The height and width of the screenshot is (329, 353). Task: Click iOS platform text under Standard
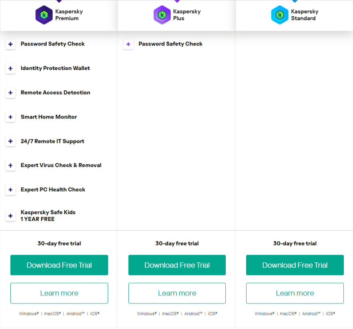tap(331, 314)
